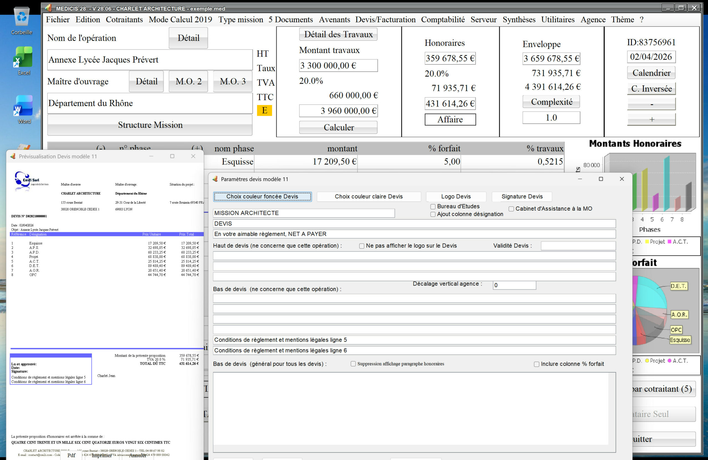Open the Corbeille desktop icon
The width and height of the screenshot is (708, 460).
tap(21, 21)
